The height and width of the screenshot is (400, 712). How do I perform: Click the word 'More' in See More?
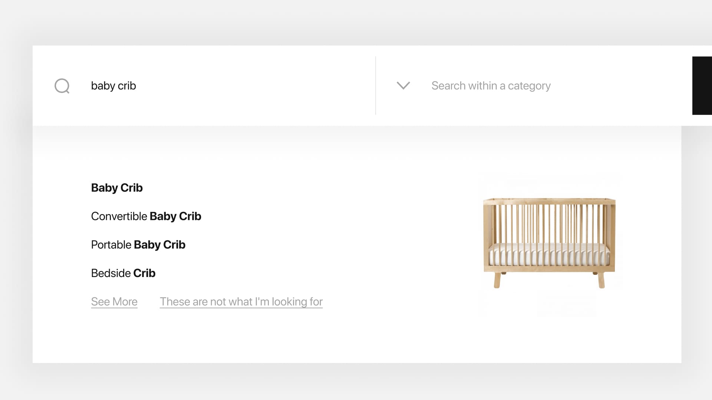click(x=125, y=302)
